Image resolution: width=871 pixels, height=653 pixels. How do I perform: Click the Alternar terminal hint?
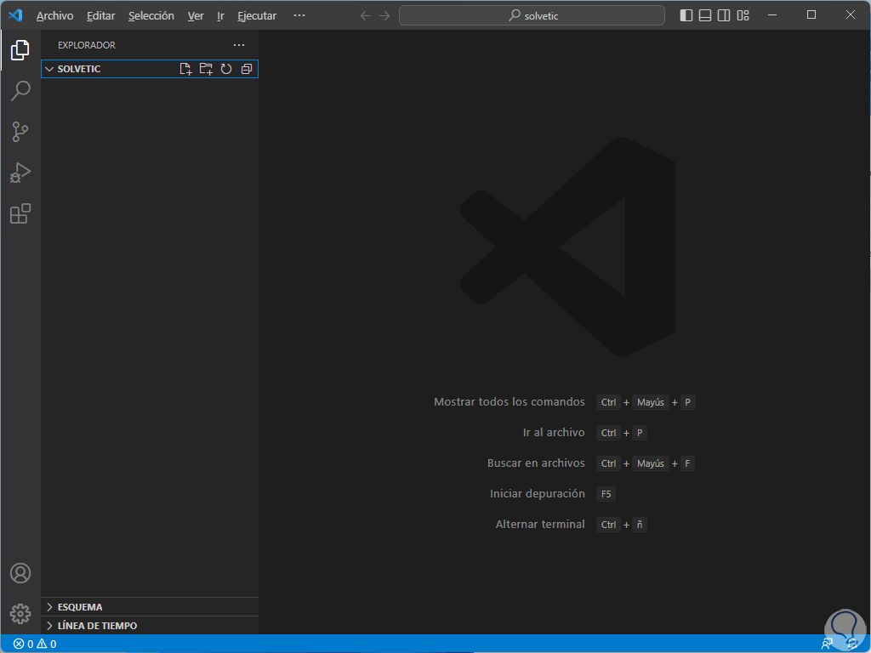(540, 524)
